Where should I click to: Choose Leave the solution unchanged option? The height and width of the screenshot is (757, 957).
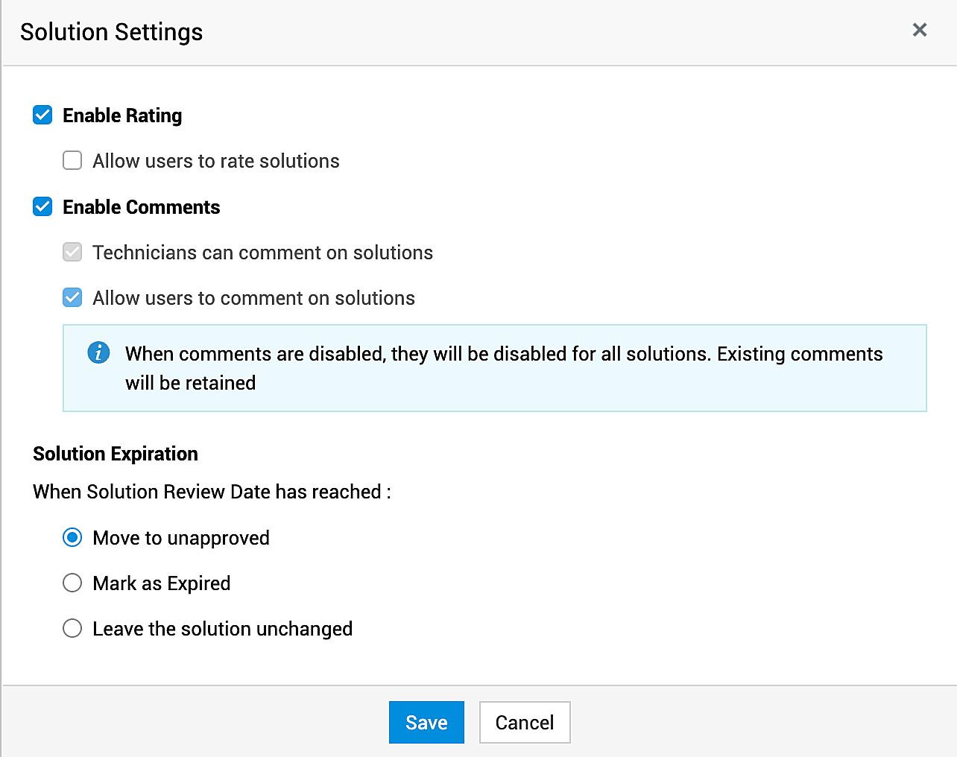(72, 629)
